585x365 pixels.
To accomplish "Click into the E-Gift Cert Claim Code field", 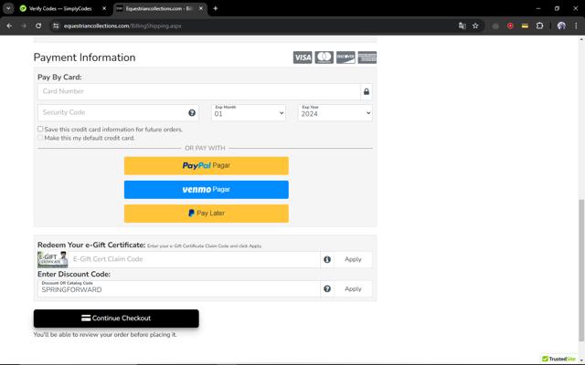I will point(194,259).
